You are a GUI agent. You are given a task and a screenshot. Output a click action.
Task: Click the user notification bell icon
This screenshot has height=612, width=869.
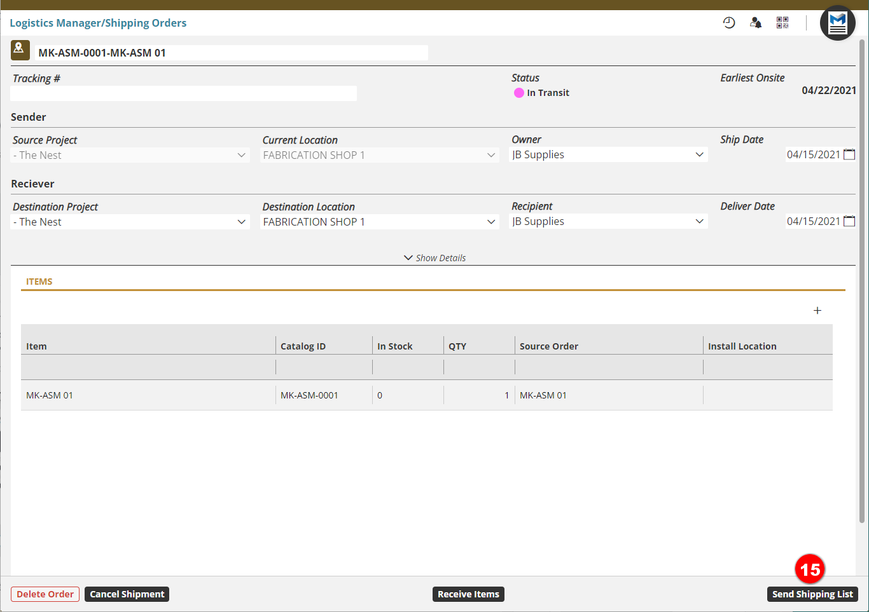756,23
